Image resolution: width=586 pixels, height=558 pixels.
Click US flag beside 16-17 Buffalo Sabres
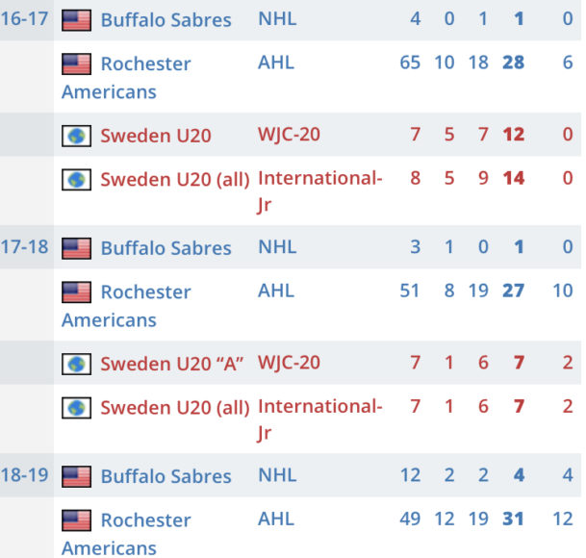76,20
